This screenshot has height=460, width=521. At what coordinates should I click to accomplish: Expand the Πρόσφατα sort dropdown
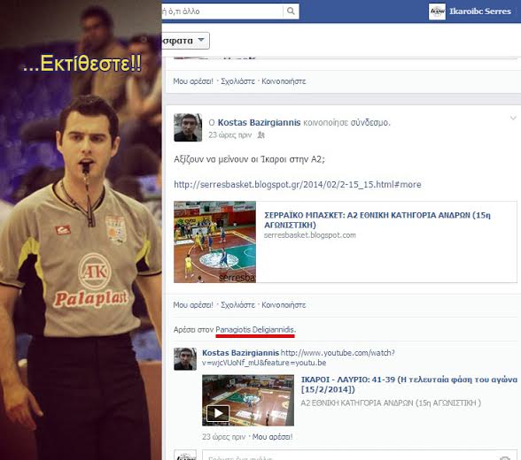[185, 41]
